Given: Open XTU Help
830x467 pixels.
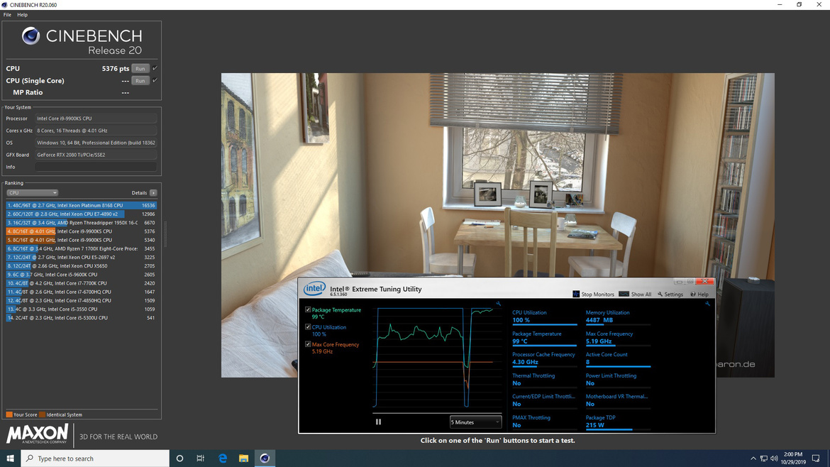Looking at the screenshot, I should pos(699,295).
